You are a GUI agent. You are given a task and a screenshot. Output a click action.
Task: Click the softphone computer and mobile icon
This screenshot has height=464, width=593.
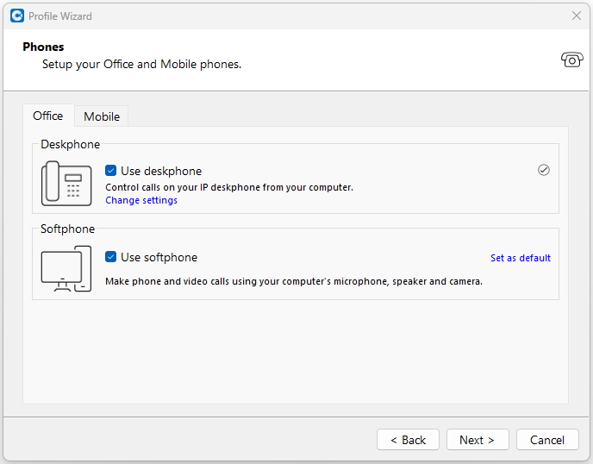66,269
